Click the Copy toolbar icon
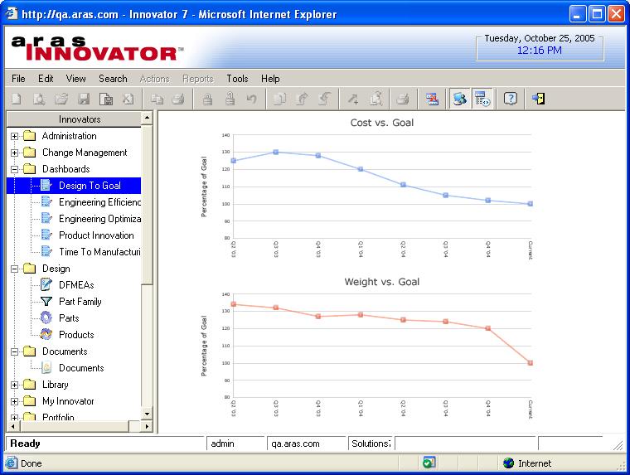The image size is (630, 475). click(x=157, y=99)
